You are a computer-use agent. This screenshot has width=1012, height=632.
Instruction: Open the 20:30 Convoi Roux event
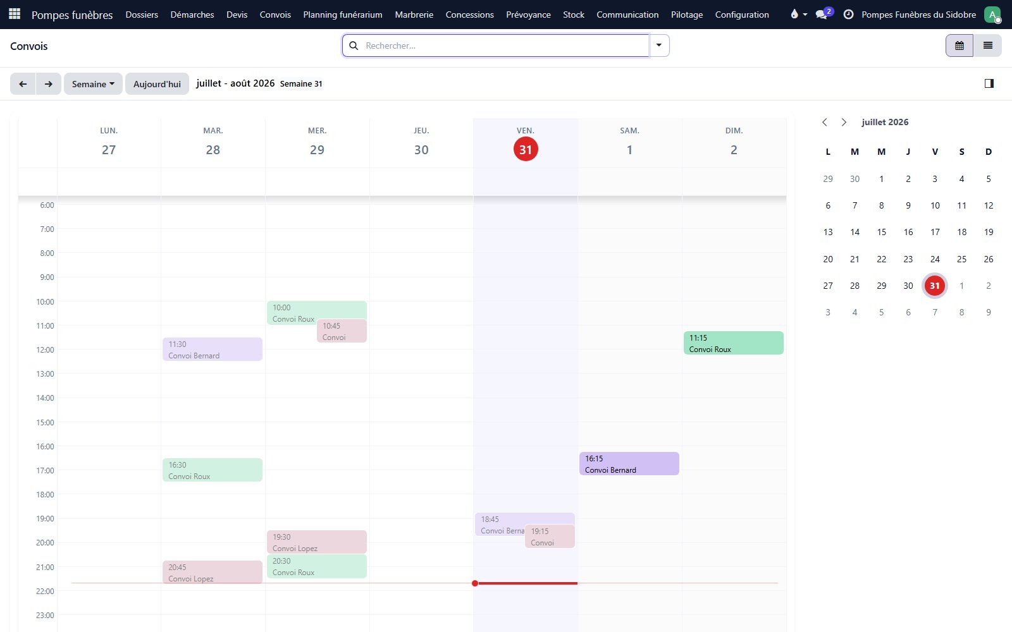coord(317,566)
